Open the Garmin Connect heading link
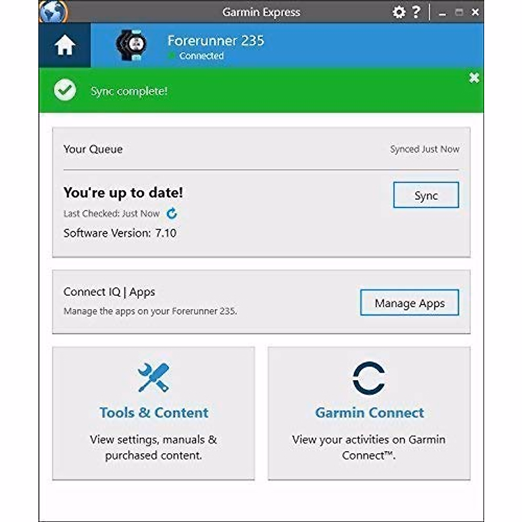The height and width of the screenshot is (522, 522). tap(369, 412)
